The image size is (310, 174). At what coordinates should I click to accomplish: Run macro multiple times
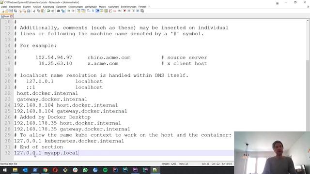click(138, 11)
